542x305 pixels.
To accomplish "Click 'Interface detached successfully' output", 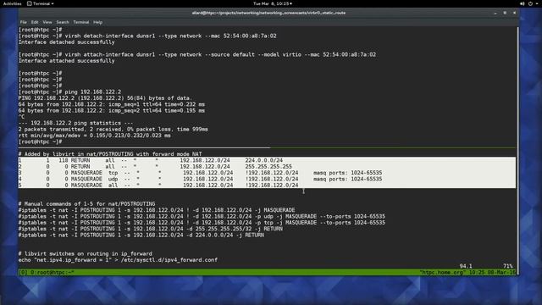I will (x=66, y=42).
